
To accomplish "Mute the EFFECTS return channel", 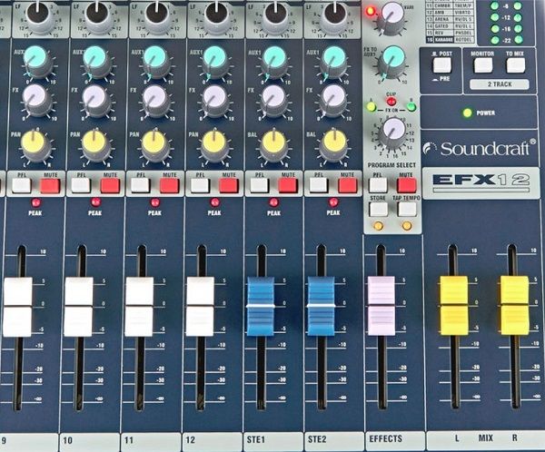I will pos(406,185).
